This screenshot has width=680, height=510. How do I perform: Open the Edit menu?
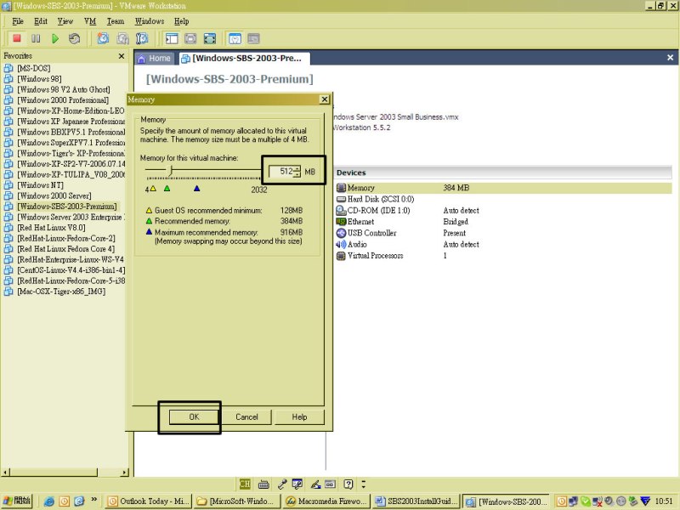[x=41, y=21]
